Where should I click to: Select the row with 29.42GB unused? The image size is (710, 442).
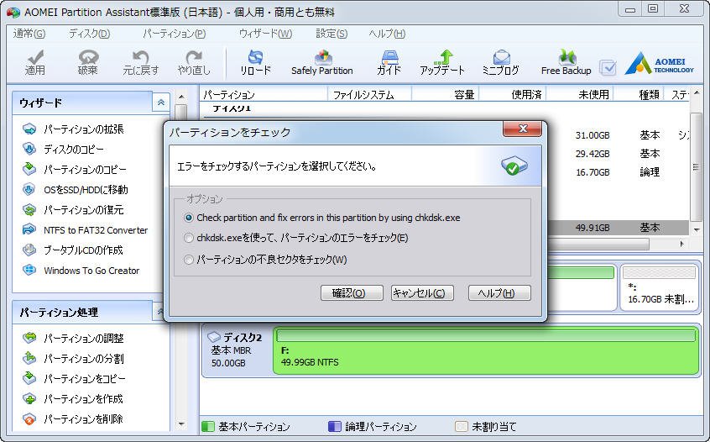coord(618,154)
